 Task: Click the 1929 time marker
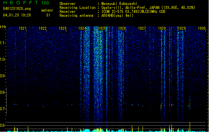point(182,28)
